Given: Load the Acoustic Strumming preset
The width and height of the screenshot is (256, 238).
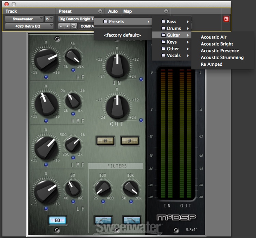Looking at the screenshot, I should (x=222, y=58).
